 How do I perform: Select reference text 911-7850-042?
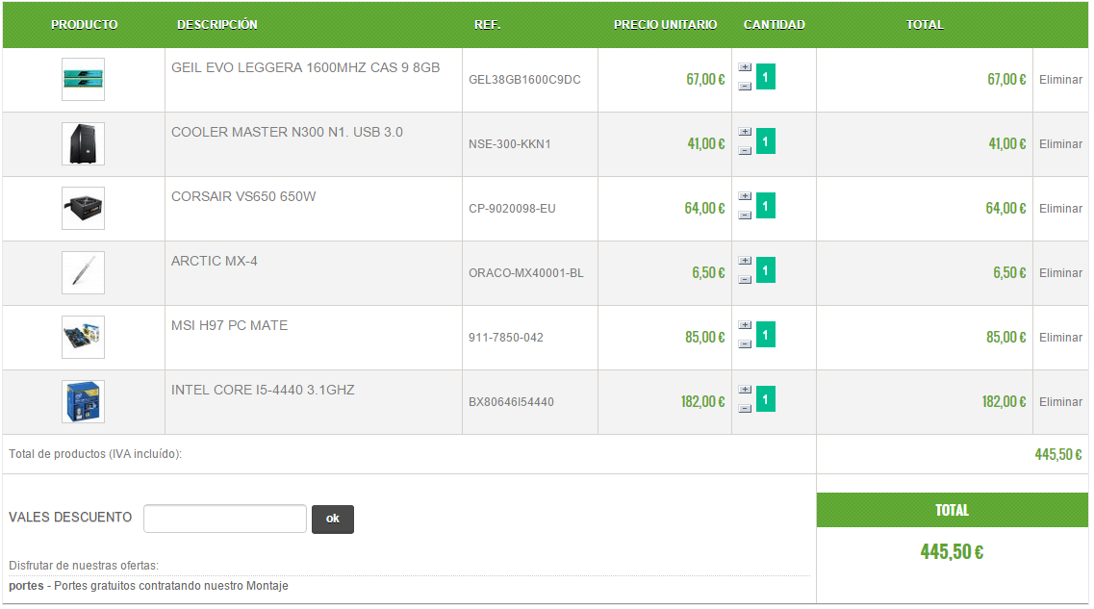coord(506,338)
